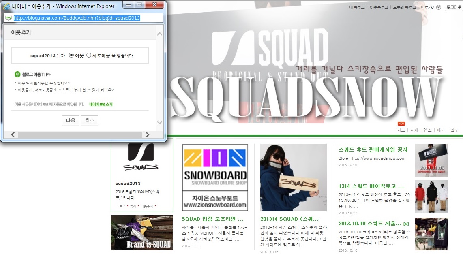Image resolution: width=463 pixels, height=254 pixels.
Task: Minimize the 이웃추가 popup window
Action: 129,5
